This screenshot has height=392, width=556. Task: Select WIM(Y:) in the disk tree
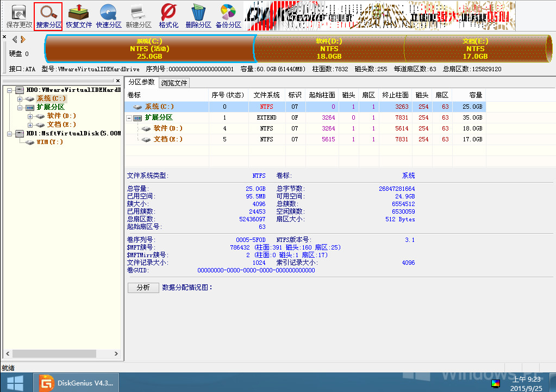[x=49, y=142]
